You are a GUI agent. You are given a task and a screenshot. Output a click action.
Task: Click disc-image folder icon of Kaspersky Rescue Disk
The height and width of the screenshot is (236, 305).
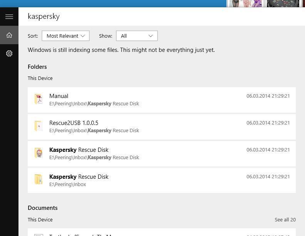coord(39,153)
